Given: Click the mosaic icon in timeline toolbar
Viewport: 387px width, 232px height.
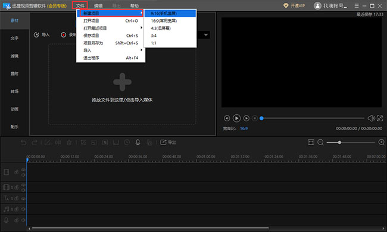Looking at the screenshot, I should 105,142.
